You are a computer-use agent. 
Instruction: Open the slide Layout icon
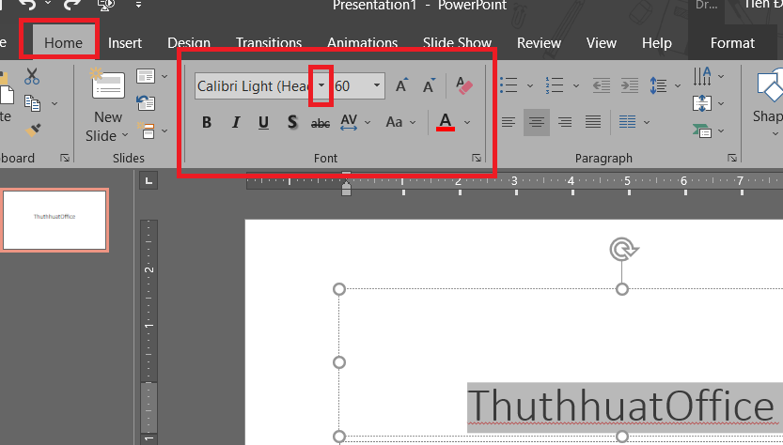(x=146, y=76)
